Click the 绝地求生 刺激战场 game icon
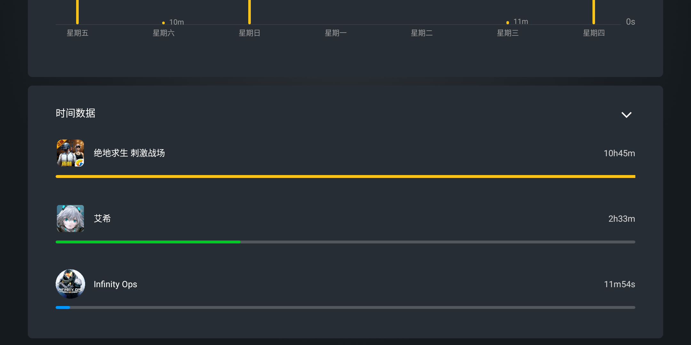691x345 pixels. pos(70,153)
